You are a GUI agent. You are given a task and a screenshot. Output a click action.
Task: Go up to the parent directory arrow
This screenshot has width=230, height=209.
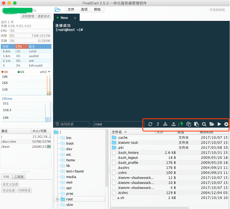coord(158,124)
